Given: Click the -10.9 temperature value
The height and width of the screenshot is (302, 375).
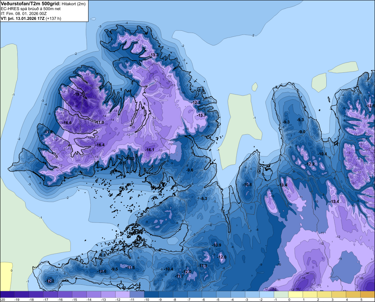Looking at the screenshot, I should tap(216, 245).
